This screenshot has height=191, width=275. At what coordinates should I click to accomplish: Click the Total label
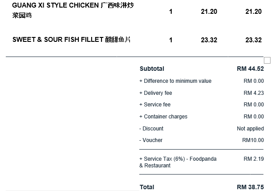coord(147,187)
